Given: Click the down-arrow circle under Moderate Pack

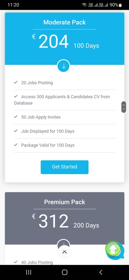Looking at the screenshot, I should [x=64, y=66].
